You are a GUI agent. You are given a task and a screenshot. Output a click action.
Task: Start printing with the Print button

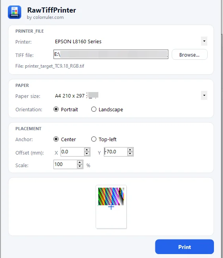coord(184,247)
